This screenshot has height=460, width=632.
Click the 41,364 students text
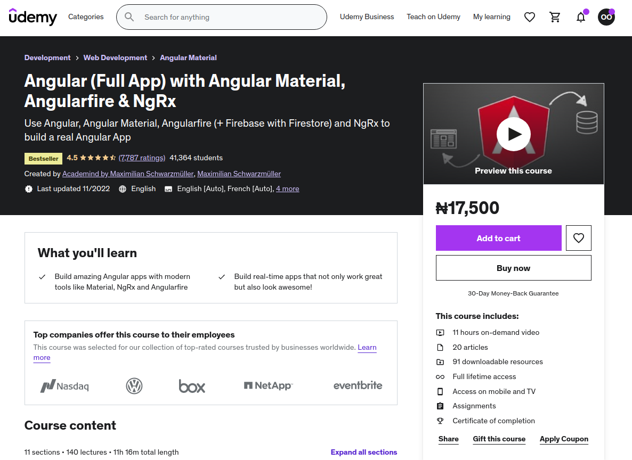pyautogui.click(x=196, y=158)
